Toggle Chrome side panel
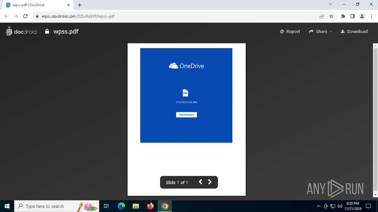Image resolution: width=378 pixels, height=212 pixels. click(353, 16)
